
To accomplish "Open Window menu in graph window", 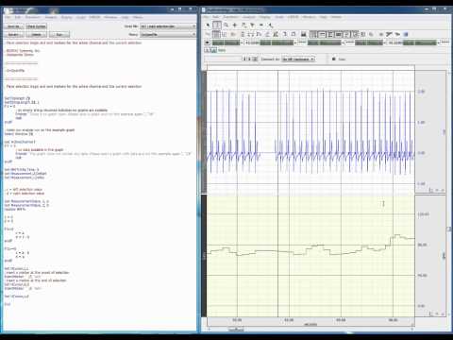I will pyautogui.click(x=309, y=17).
